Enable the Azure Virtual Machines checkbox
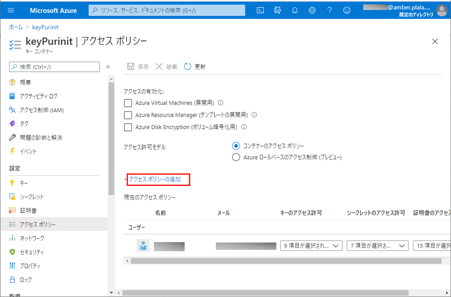451x297 pixels. [128, 103]
